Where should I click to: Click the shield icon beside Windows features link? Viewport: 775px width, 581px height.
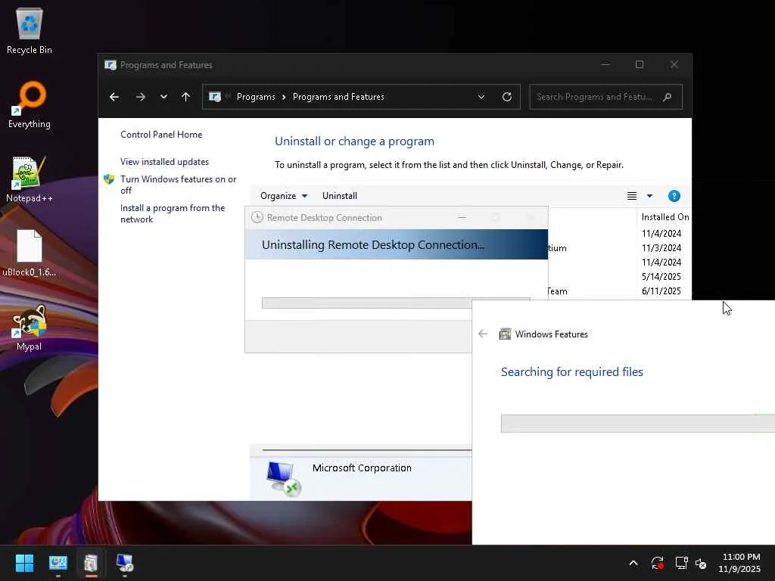[109, 179]
